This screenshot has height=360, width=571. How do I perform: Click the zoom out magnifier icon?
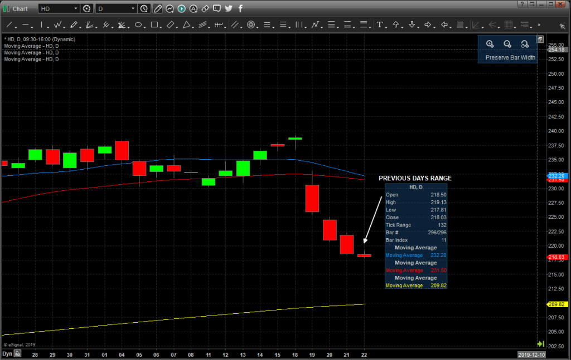click(x=507, y=44)
